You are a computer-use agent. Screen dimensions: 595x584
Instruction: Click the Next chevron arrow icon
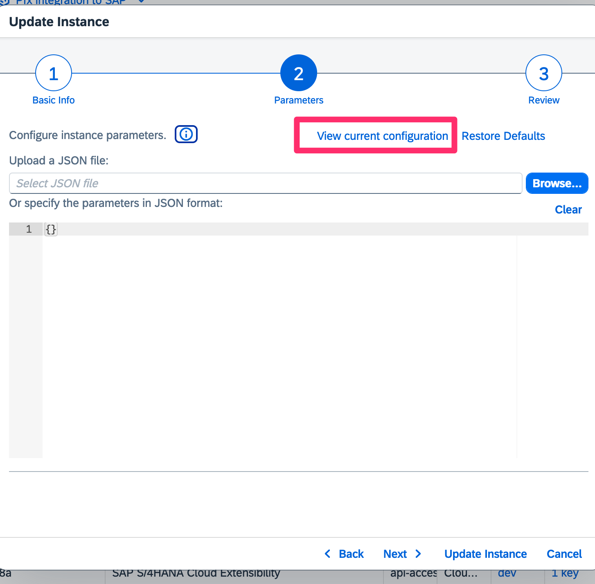click(418, 554)
